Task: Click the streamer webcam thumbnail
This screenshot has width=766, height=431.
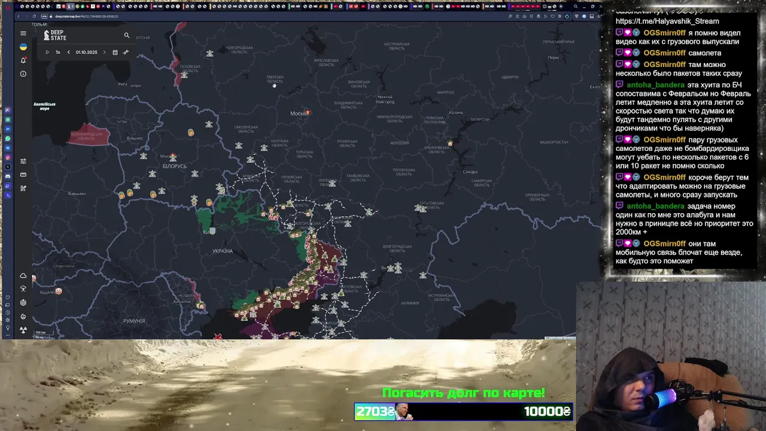Action: pyautogui.click(x=671, y=356)
